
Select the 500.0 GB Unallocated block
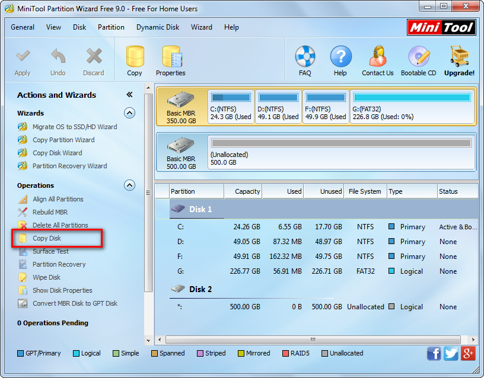341,152
